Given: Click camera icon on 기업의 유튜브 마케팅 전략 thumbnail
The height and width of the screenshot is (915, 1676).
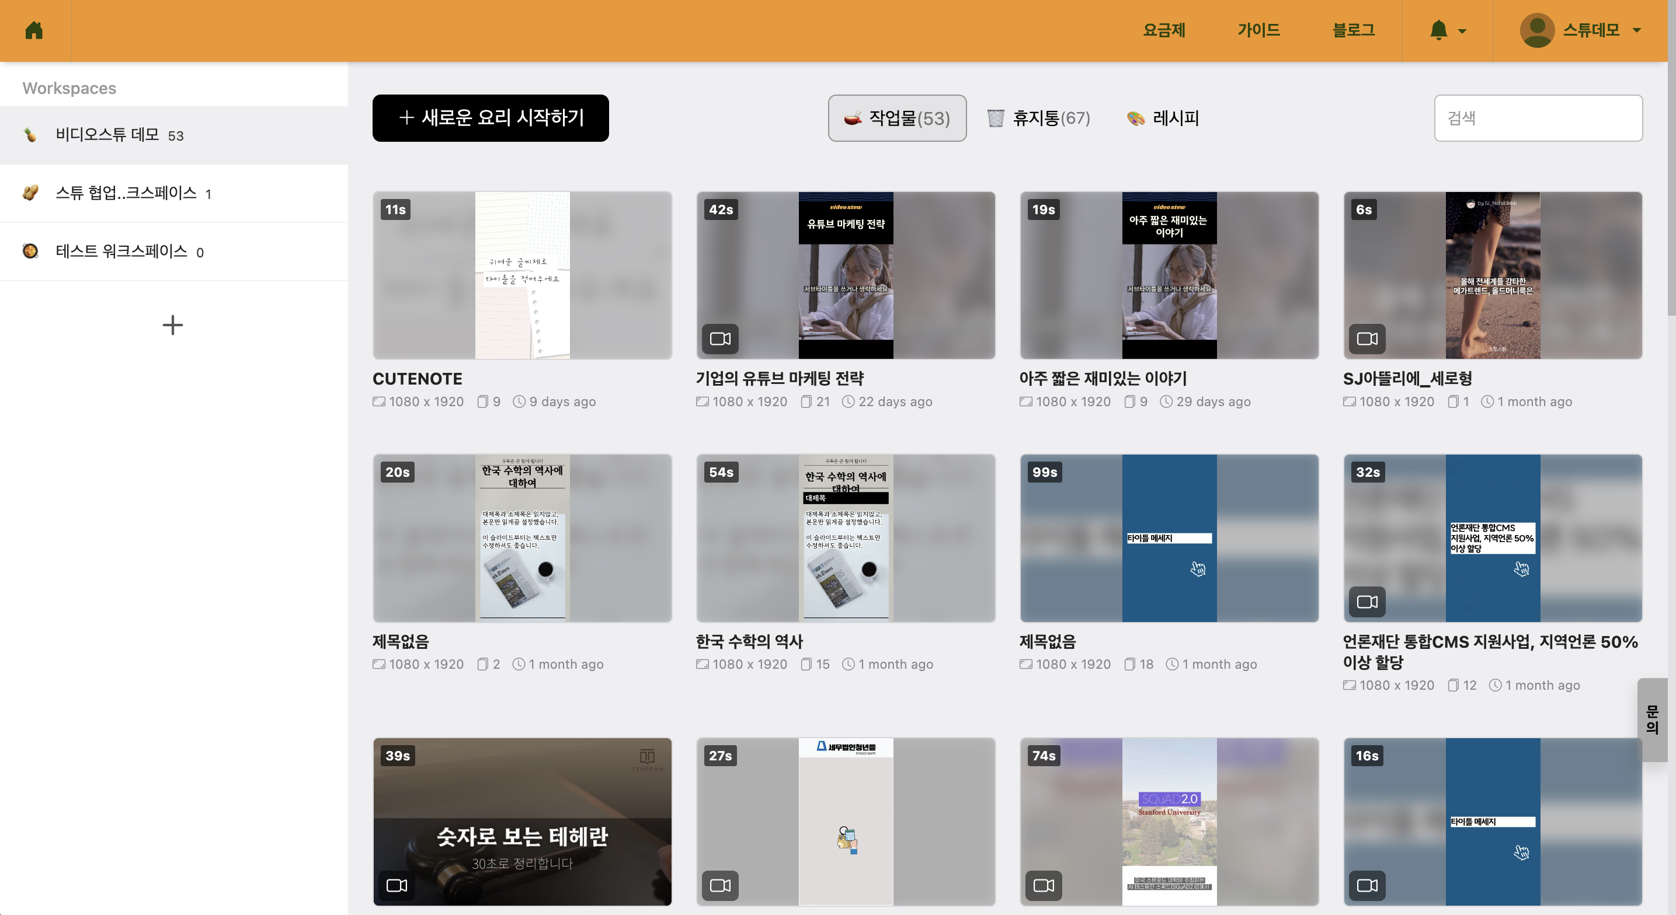Looking at the screenshot, I should pyautogui.click(x=720, y=339).
